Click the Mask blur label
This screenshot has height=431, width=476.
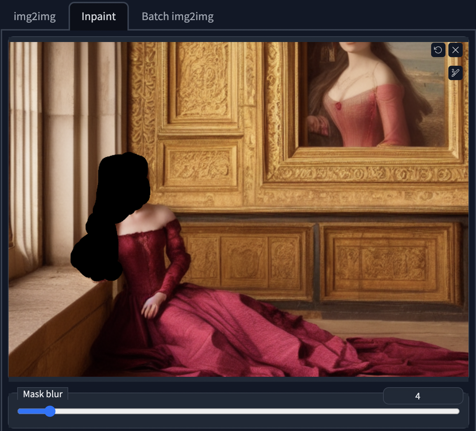pos(43,394)
